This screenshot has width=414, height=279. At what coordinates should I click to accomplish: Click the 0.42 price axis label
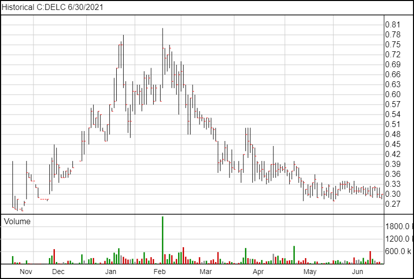(393, 154)
